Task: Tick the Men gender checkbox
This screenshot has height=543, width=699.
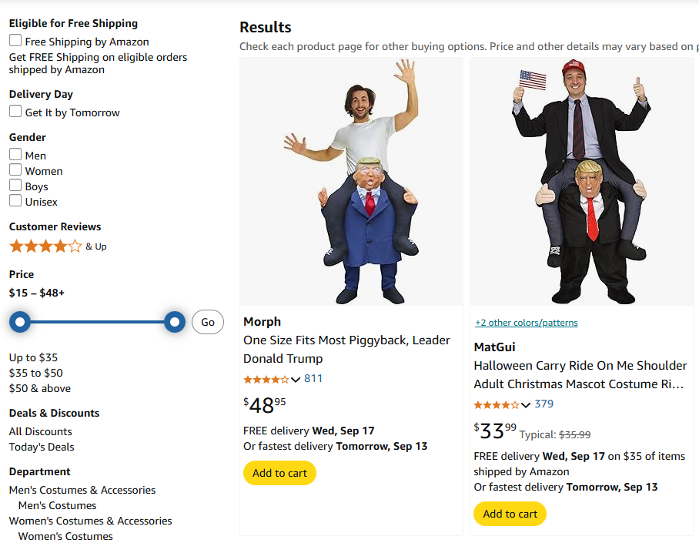Action: tap(15, 155)
